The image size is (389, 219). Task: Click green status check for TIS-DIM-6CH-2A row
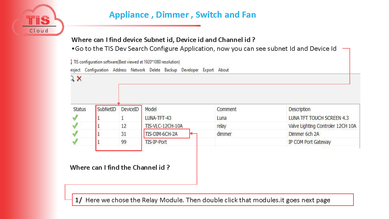click(75, 134)
